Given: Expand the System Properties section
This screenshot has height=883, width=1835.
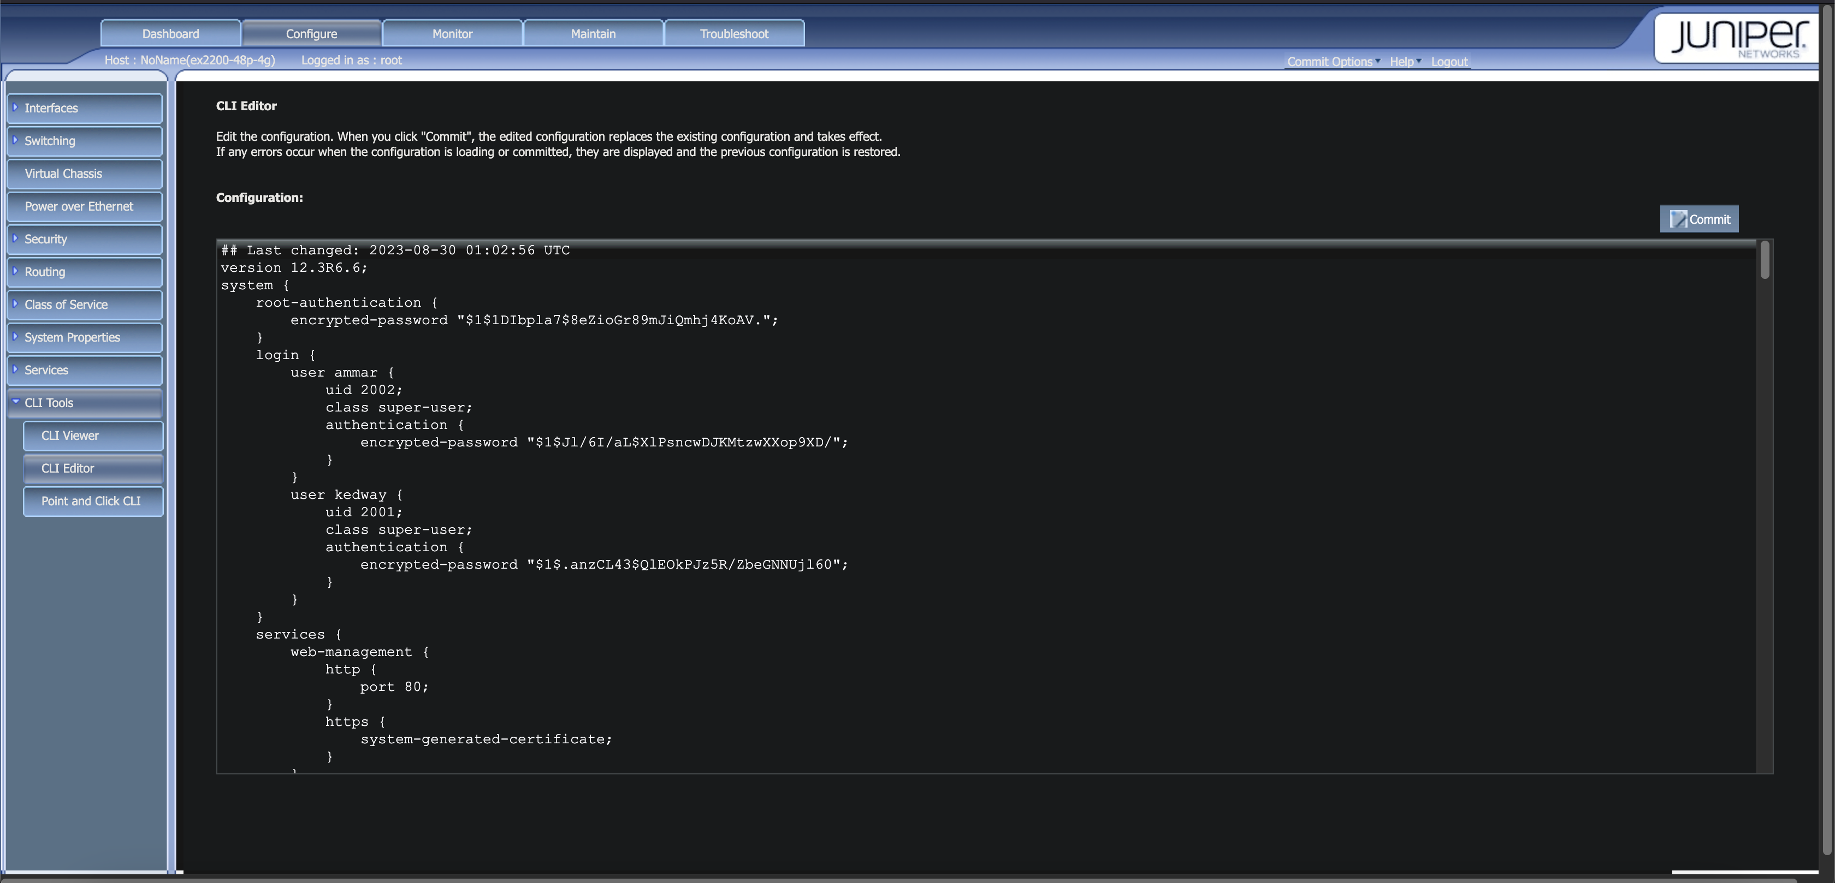Looking at the screenshot, I should 71,337.
